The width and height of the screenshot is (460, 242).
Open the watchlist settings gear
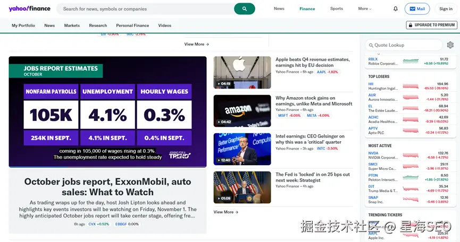[x=450, y=45]
